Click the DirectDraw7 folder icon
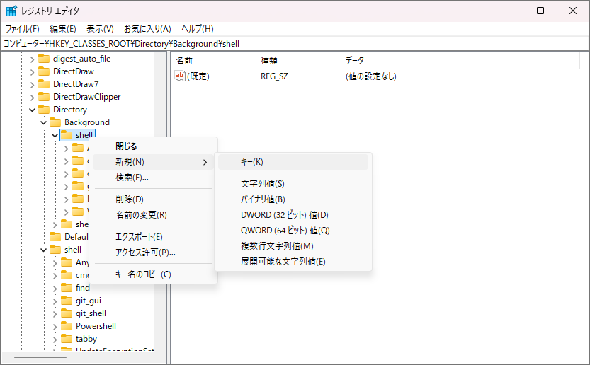The height and width of the screenshot is (365, 590). [44, 84]
